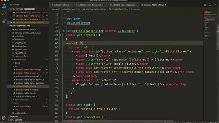219x123 pixels.
Task: Open the Extensions view in the activity bar
Action: coord(4,21)
